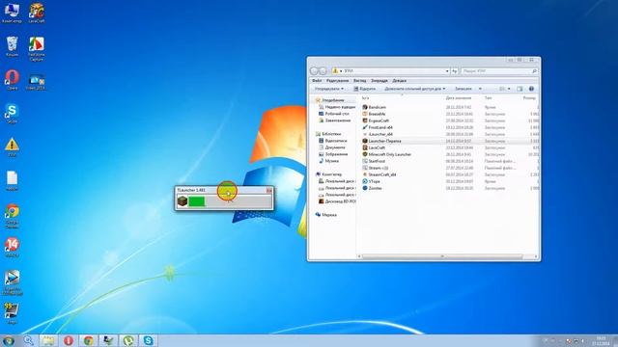This screenshot has width=618, height=347.
Task: Open Документи library in the sidebar
Action: tap(332, 147)
